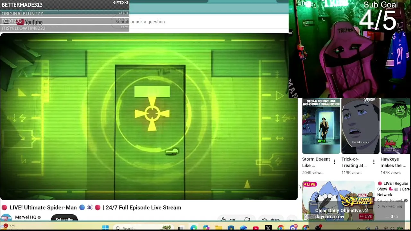Open the YouTube hamburger guide menu
Viewport: 411px width, 231px height.
[x=6, y=22]
